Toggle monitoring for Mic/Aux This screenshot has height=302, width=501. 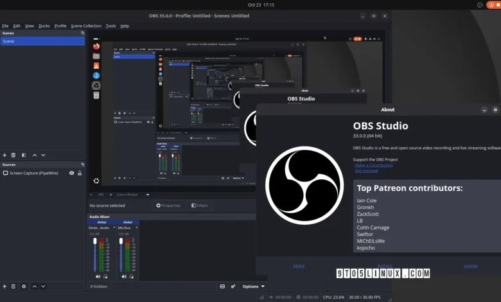tap(131, 276)
